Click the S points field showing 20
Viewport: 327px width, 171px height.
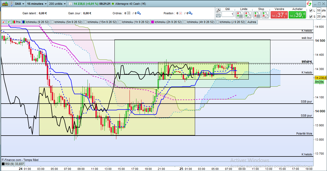click(x=319, y=17)
